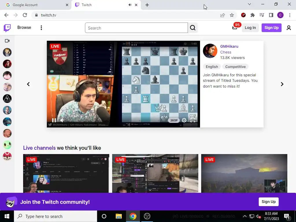Screen dimensions: 296x222
Task: Open the Extensions puzzle menu
Action: 253,15
